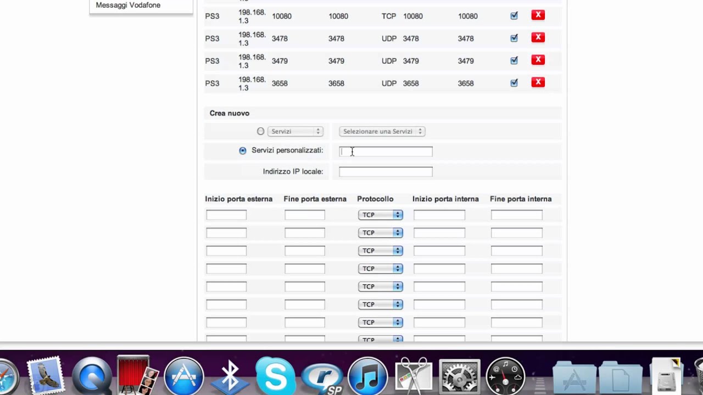This screenshot has height=395, width=703.
Task: Open QuickTime Player from dock
Action: pos(92,376)
